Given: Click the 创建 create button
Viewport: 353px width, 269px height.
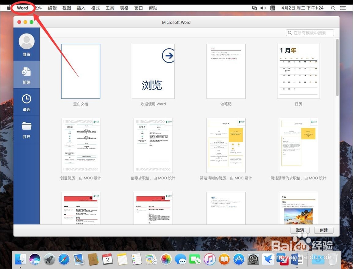Looking at the screenshot, I should [323, 230].
